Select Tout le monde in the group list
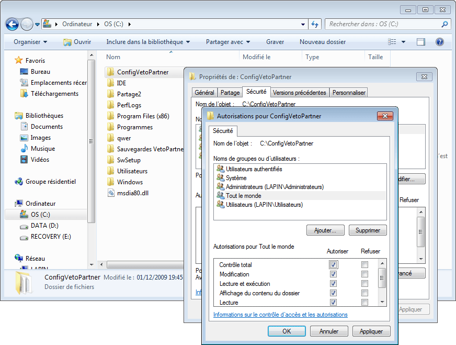The width and height of the screenshot is (456, 345). tap(300, 196)
